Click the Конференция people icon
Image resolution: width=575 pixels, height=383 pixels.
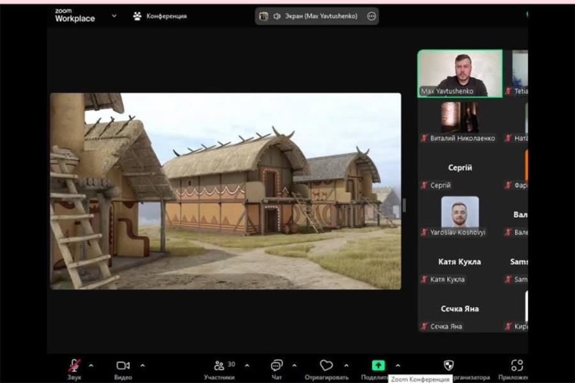pyautogui.click(x=137, y=16)
